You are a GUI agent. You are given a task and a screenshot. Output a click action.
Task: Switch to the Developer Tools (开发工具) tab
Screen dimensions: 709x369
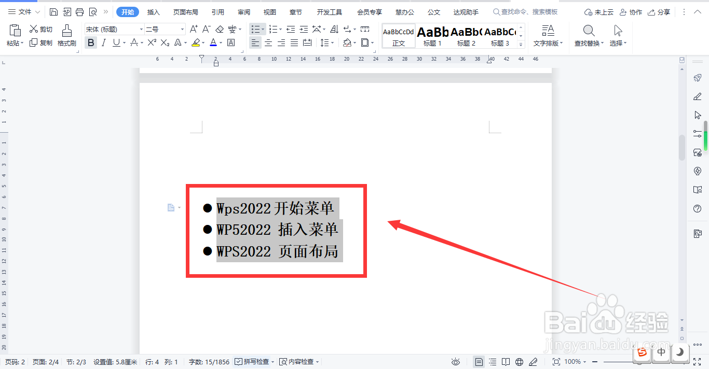coord(330,12)
